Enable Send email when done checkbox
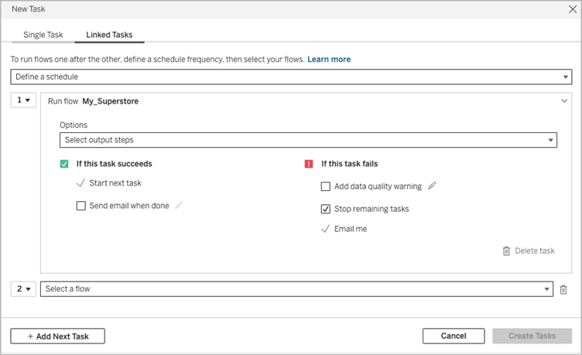582x355 pixels. point(81,206)
